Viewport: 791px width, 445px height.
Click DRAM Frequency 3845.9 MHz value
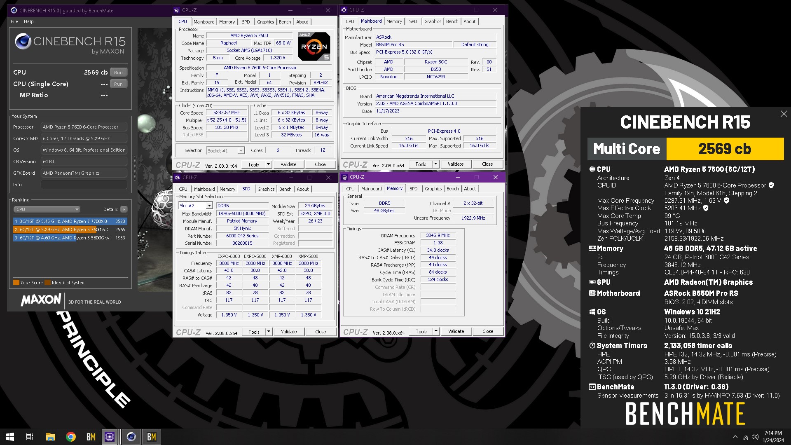438,236
